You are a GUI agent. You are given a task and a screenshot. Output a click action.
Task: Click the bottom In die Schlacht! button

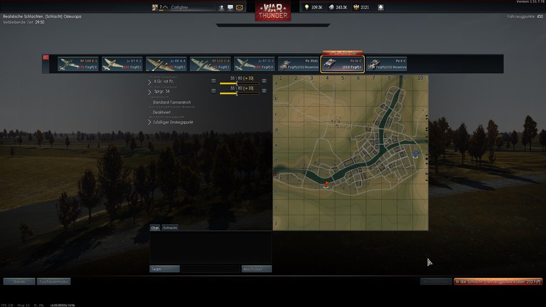[498, 282]
